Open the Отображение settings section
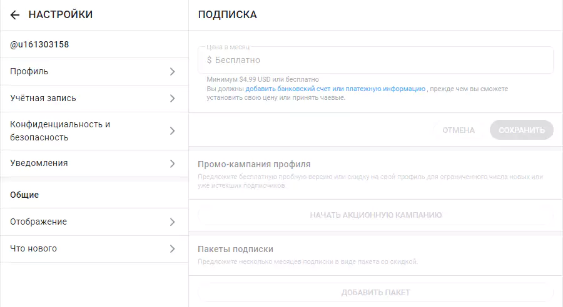 [94, 222]
